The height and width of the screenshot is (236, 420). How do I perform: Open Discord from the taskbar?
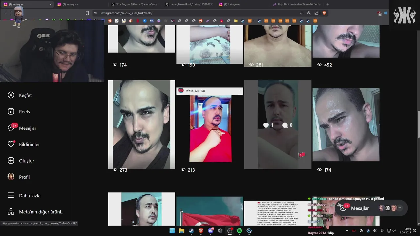click(x=211, y=231)
